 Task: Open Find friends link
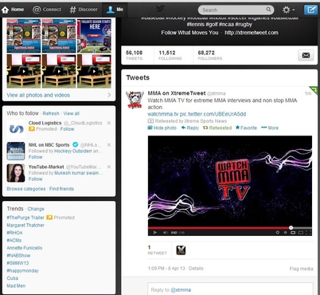click(x=61, y=189)
